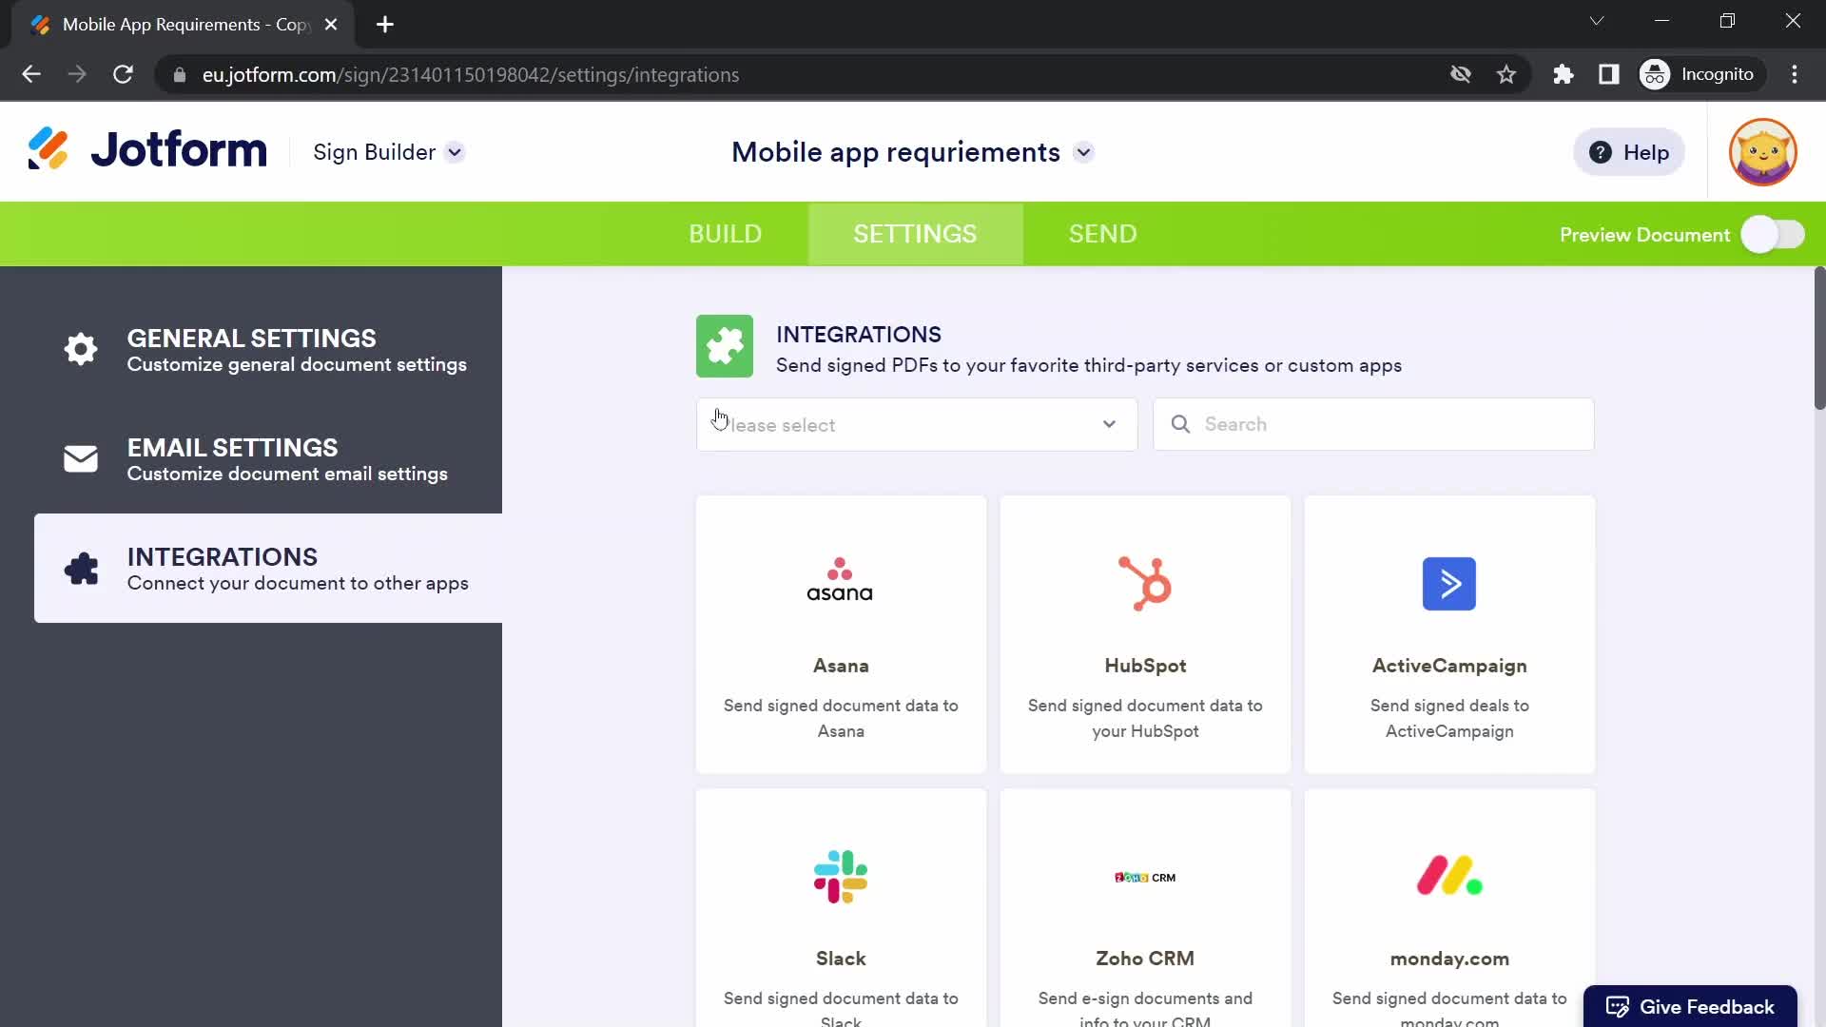
Task: Open the Slack integration card title
Action: pos(841,959)
